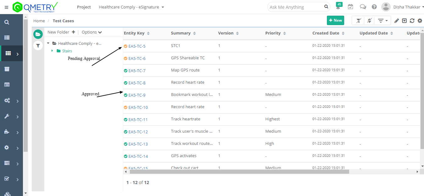
Task: Click the green New button
Action: pos(335,20)
